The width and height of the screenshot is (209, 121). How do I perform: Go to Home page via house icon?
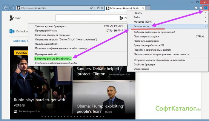point(196,8)
